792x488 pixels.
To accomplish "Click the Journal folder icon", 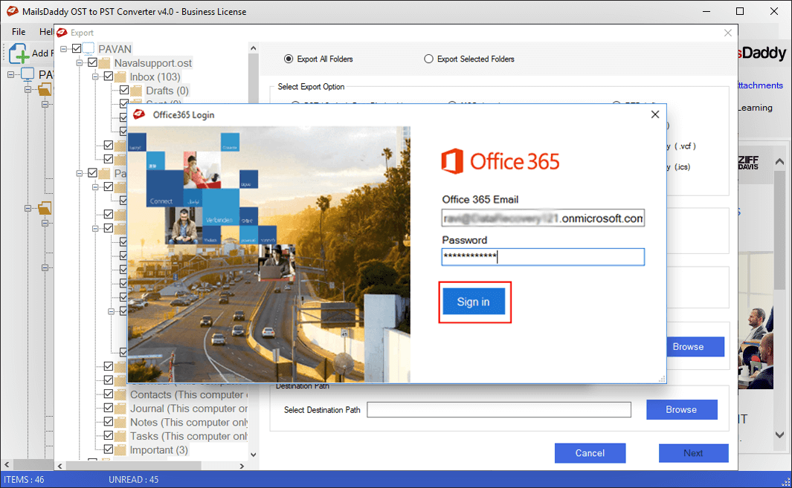I will point(120,409).
